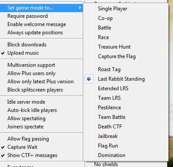Enable Allow spectating

point(41,118)
